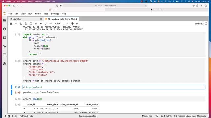Open Safari downloads button
This screenshot has height=118, width=211.
pos(194,6)
